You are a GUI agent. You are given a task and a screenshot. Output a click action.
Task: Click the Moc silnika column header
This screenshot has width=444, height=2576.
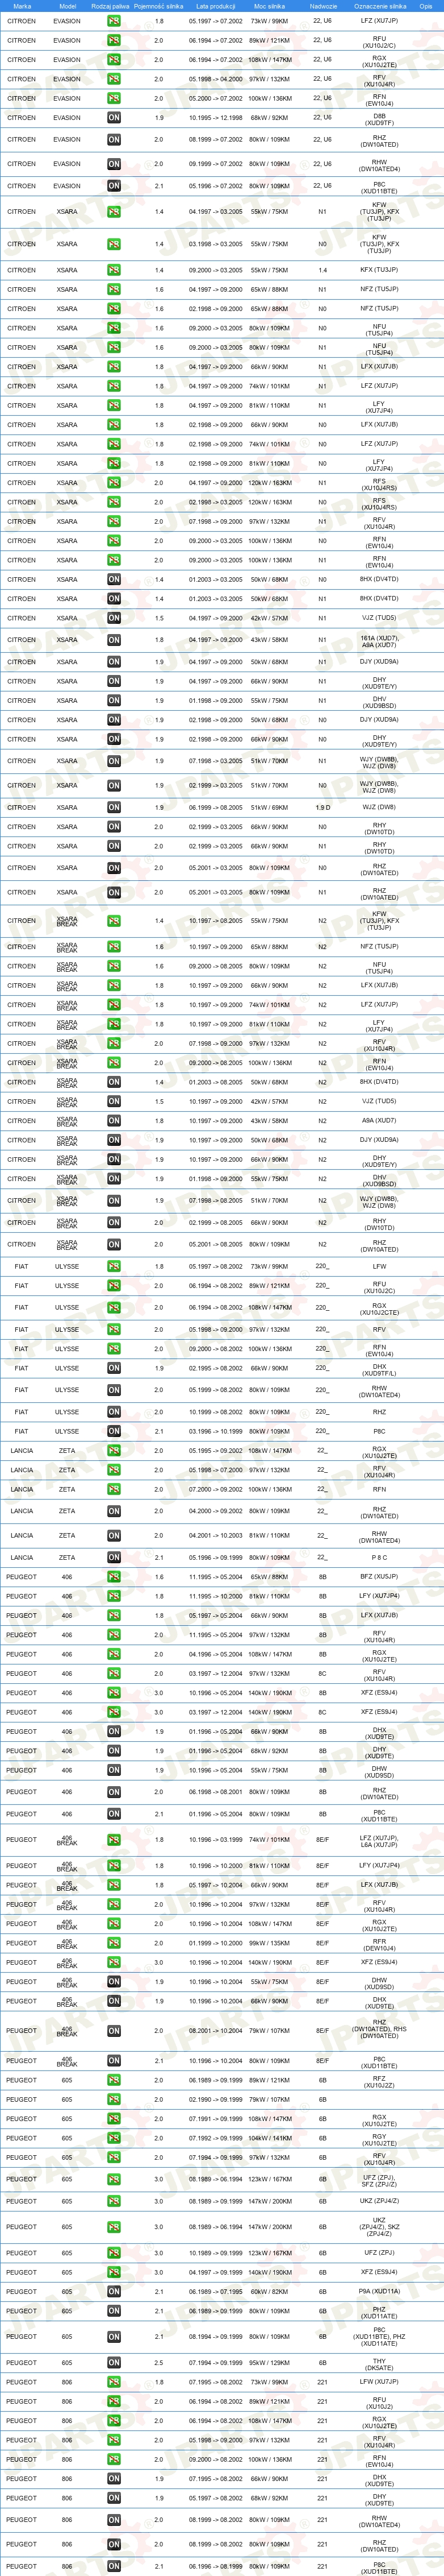click(x=269, y=6)
